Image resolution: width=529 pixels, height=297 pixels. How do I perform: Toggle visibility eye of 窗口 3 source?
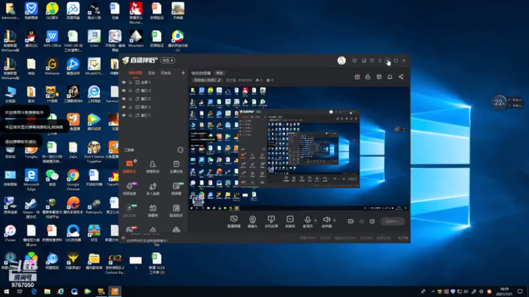(124, 90)
